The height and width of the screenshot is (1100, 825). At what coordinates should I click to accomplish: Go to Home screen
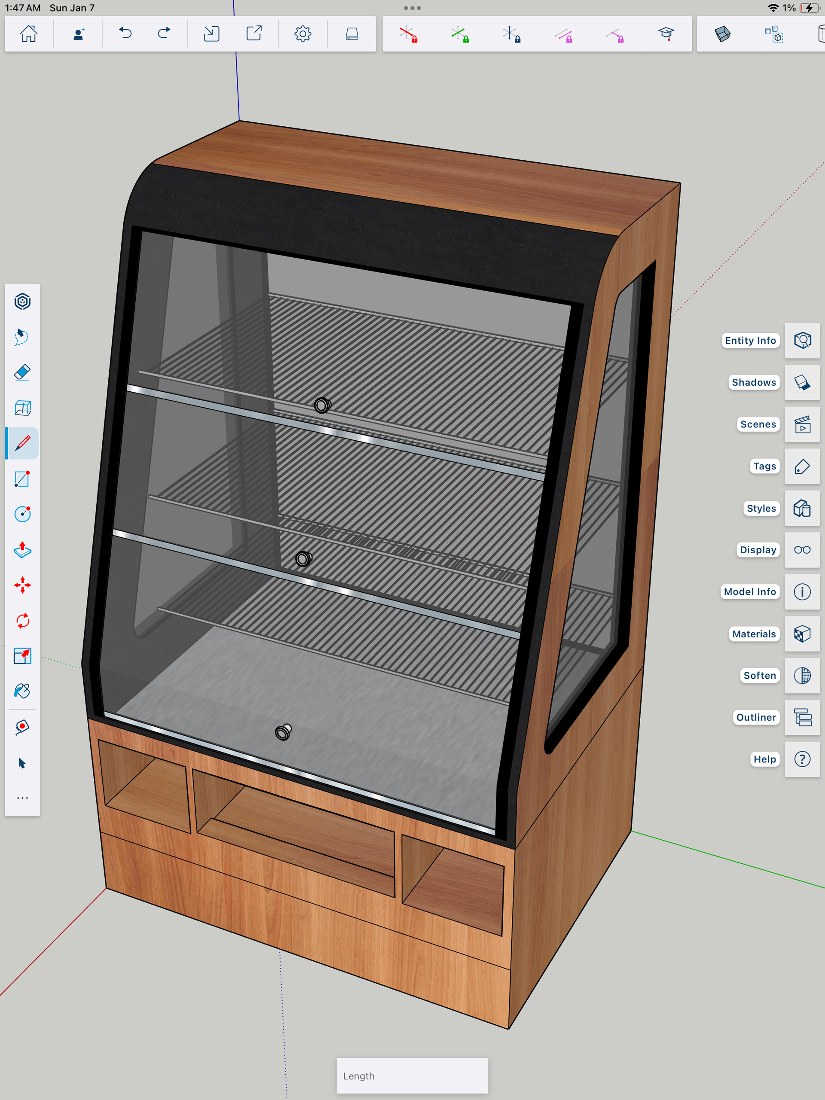click(29, 34)
